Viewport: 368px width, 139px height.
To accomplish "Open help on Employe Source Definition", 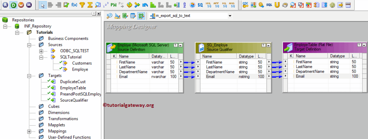I will [175, 45].
